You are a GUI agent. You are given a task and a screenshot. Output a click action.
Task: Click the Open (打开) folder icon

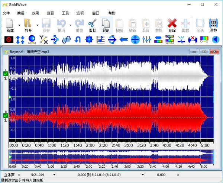tap(28, 23)
